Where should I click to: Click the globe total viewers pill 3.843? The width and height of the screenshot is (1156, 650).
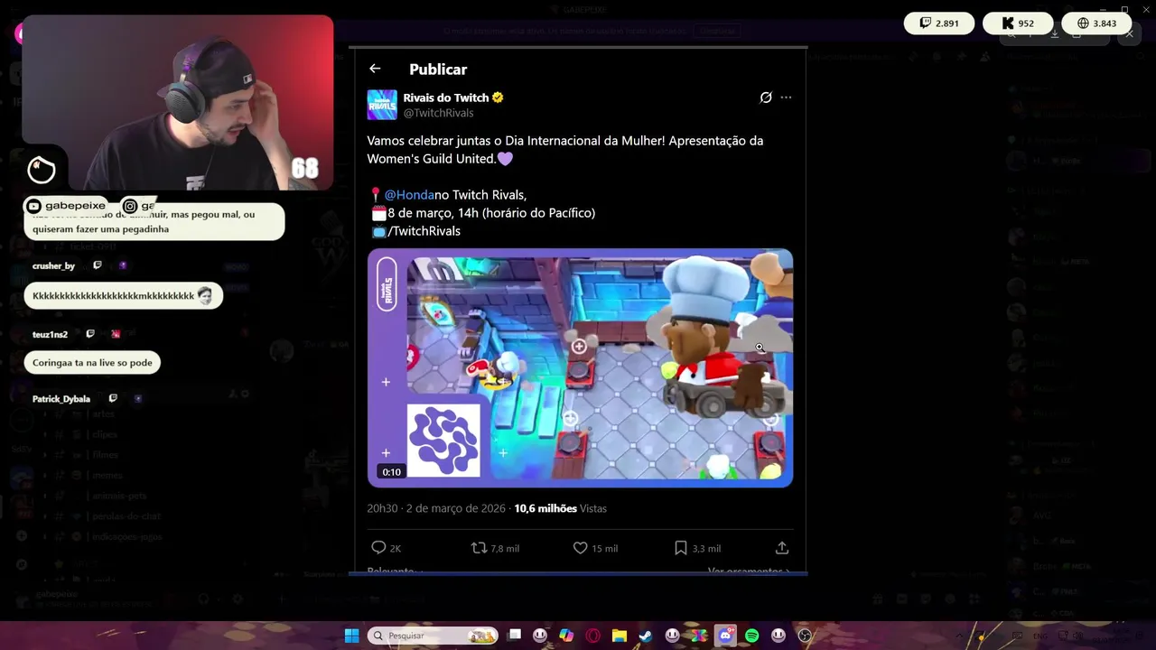pyautogui.click(x=1096, y=23)
